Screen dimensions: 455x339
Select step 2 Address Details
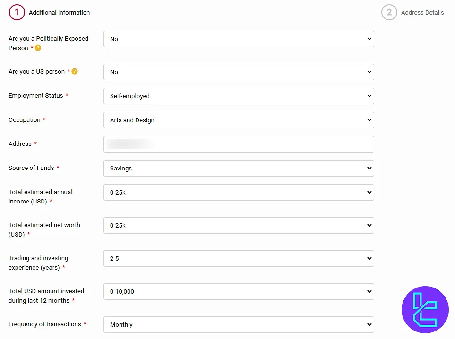[412, 12]
